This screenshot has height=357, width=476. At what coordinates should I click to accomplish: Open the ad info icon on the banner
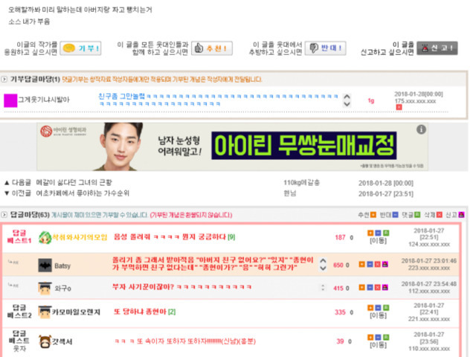pos(421,129)
